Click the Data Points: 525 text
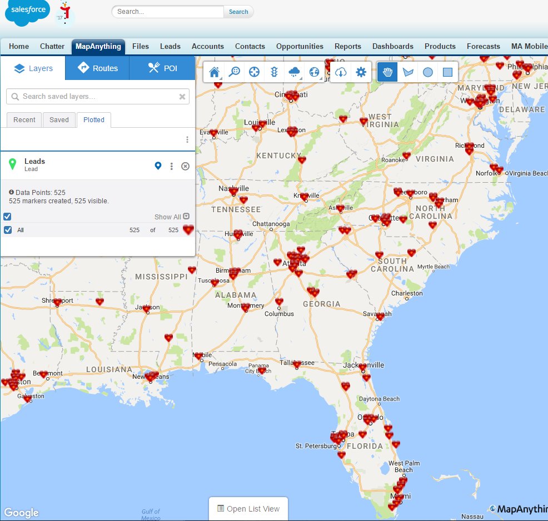The height and width of the screenshot is (521, 548). coord(41,192)
